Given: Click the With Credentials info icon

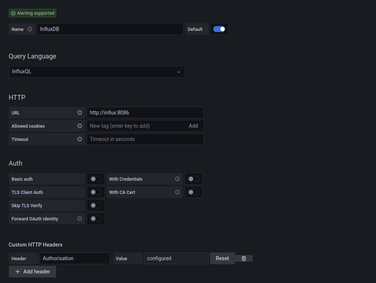Looking at the screenshot, I should 177,179.
